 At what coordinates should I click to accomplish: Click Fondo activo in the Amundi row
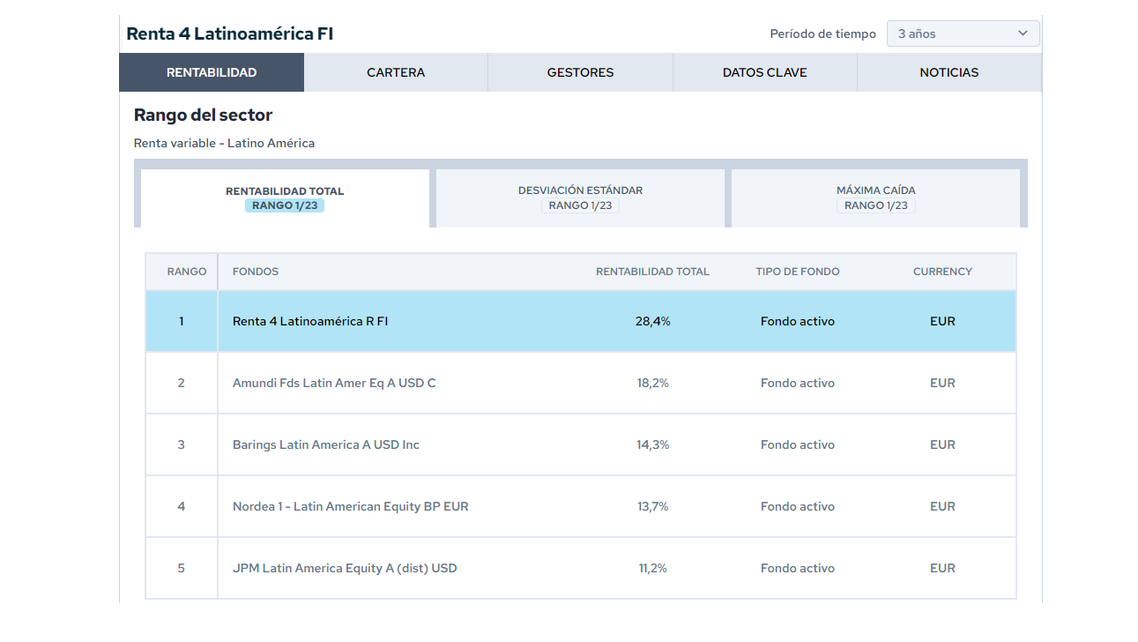(x=798, y=383)
